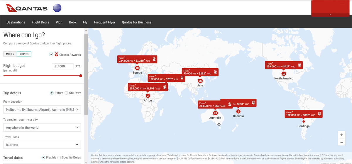Click rewards ribbon icon on $787 fare
The width and height of the screenshot is (352, 164).
tap(182, 78)
